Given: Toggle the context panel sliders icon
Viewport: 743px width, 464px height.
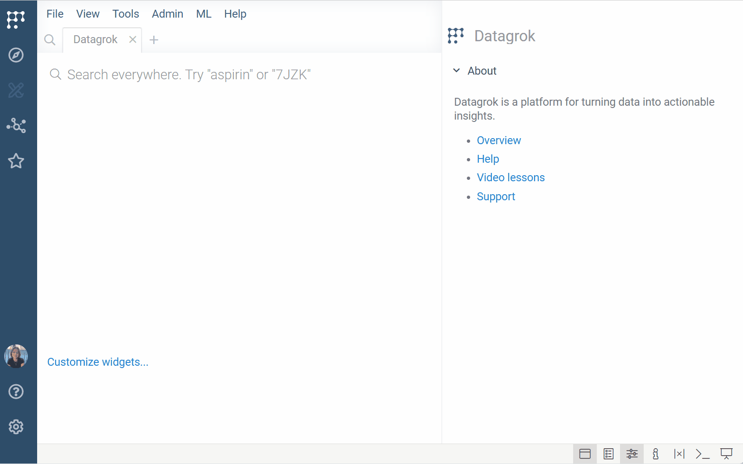Looking at the screenshot, I should [x=632, y=454].
